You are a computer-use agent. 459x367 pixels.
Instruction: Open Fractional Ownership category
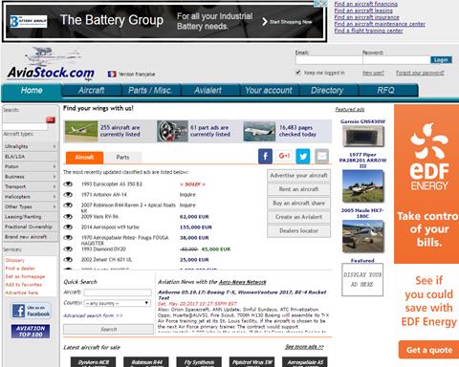point(31,227)
